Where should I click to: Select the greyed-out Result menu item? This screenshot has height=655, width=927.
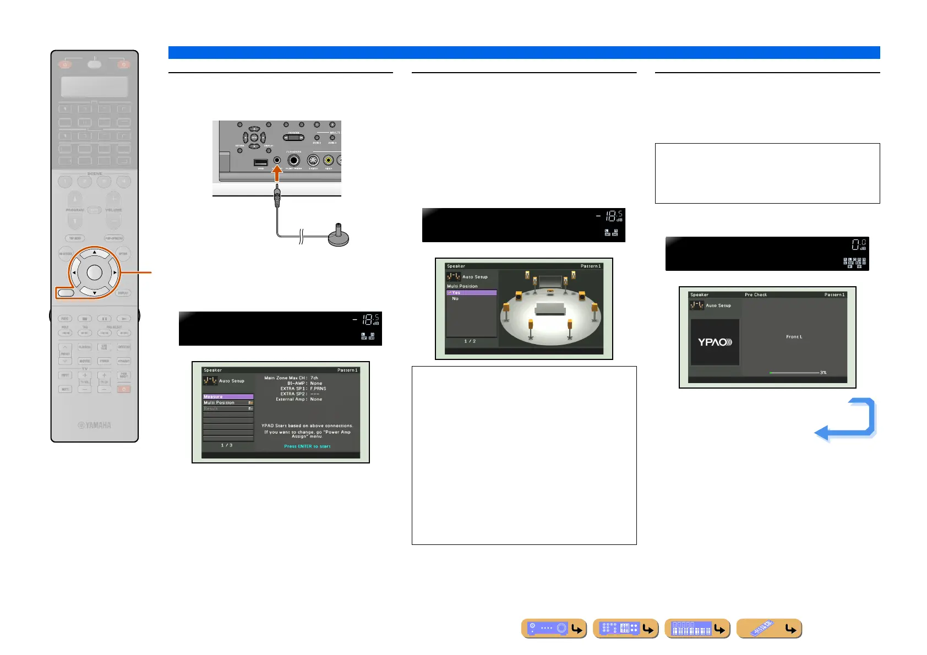pyautogui.click(x=228, y=408)
